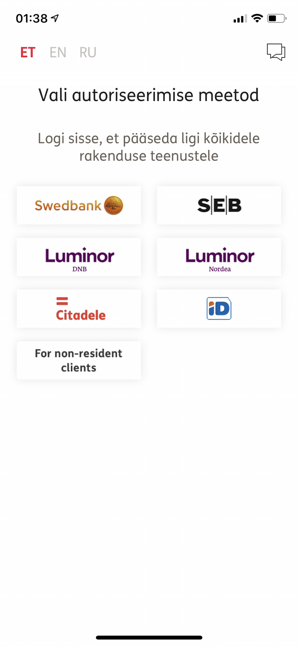Tap For non-resident clients button
Image resolution: width=298 pixels, height=646 pixels.
(79, 360)
